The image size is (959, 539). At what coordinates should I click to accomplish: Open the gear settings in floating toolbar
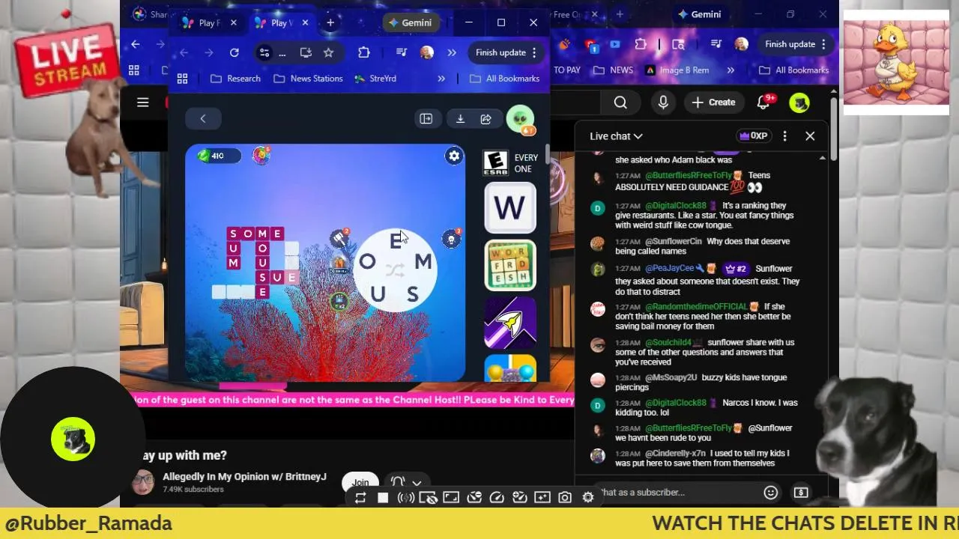588,498
